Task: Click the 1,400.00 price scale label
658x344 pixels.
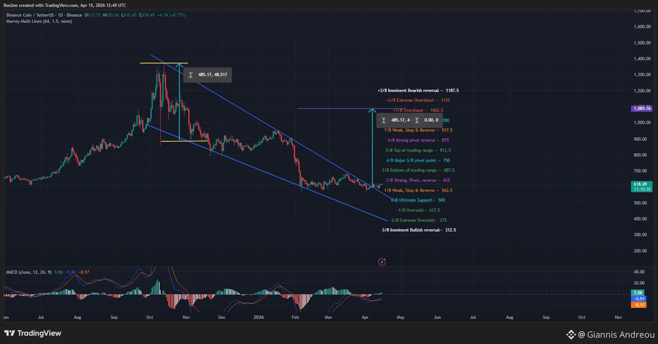Action: tap(642, 59)
